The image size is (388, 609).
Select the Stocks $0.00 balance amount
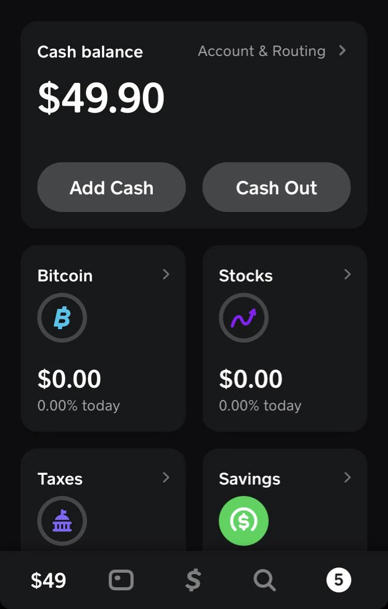pos(251,379)
